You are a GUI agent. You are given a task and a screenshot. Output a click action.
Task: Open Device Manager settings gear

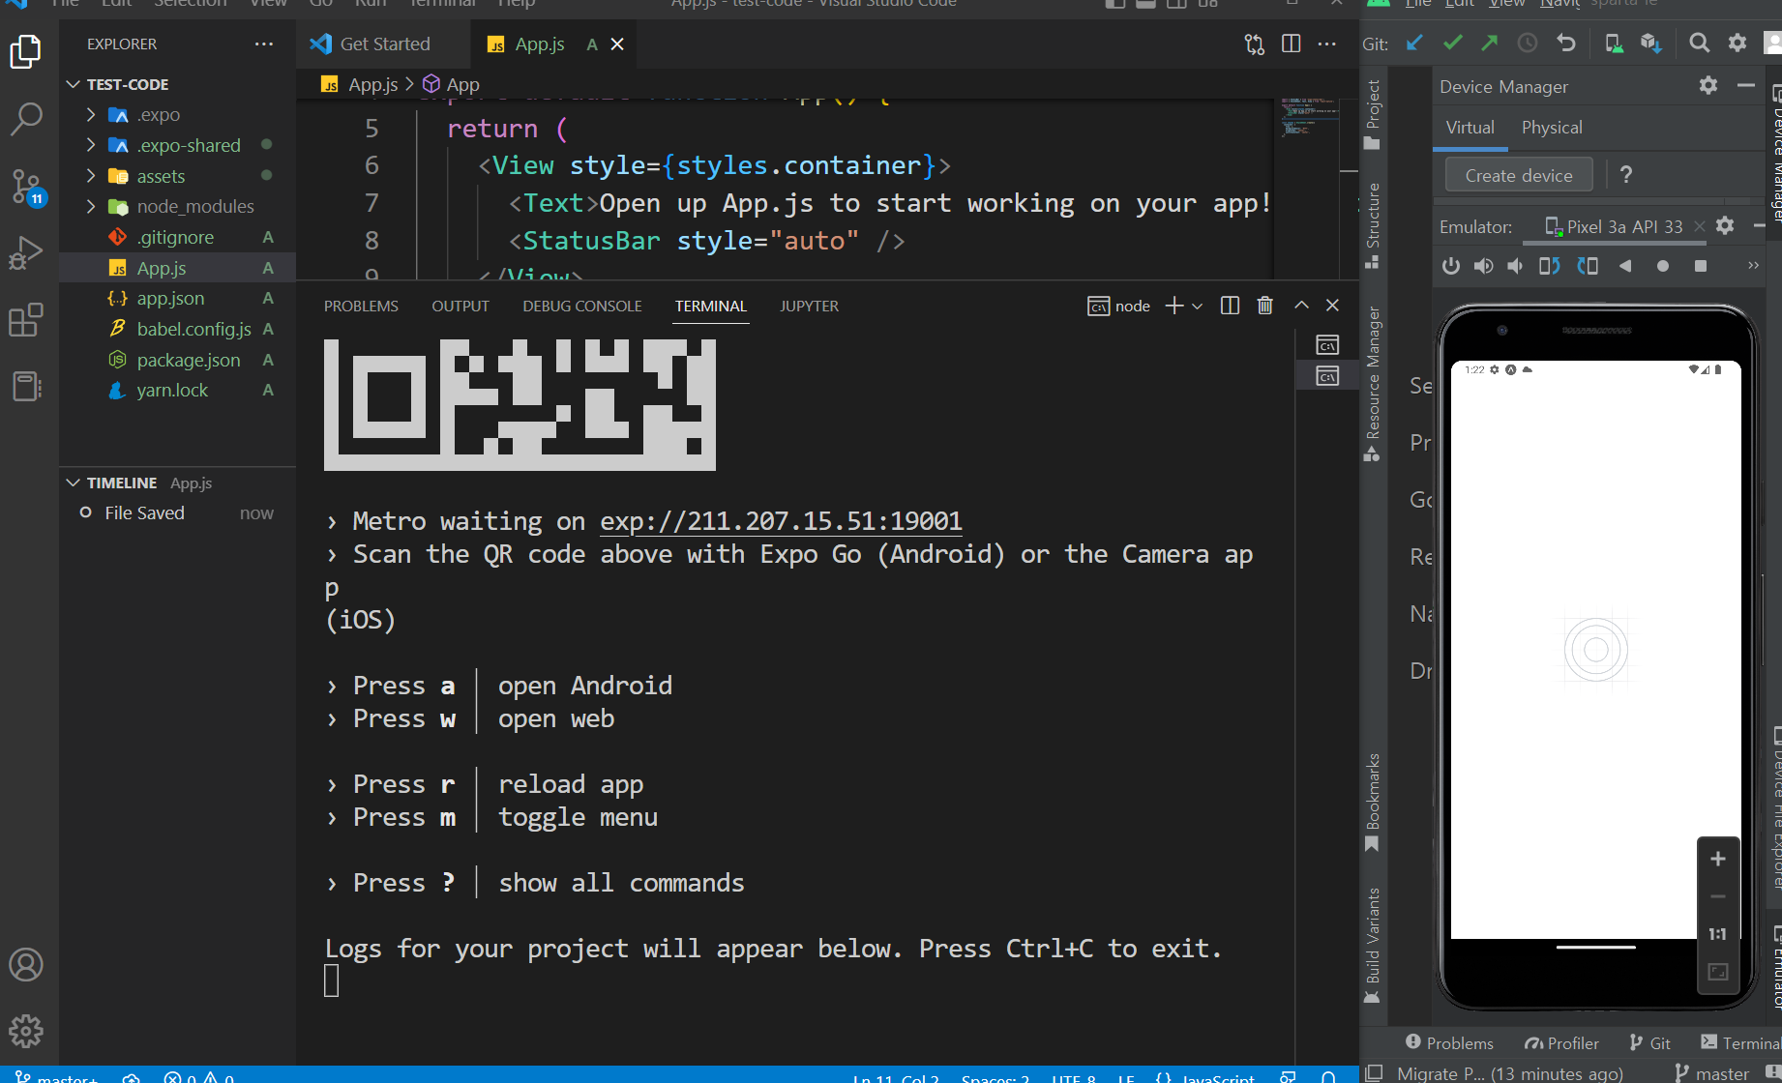point(1708,85)
